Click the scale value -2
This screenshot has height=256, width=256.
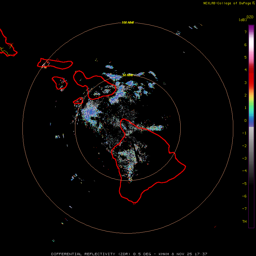[244, 146]
